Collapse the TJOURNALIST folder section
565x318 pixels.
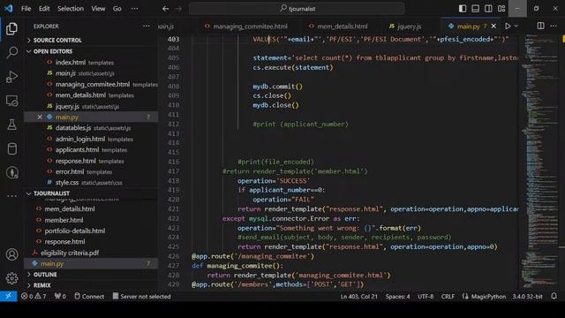point(91,193)
